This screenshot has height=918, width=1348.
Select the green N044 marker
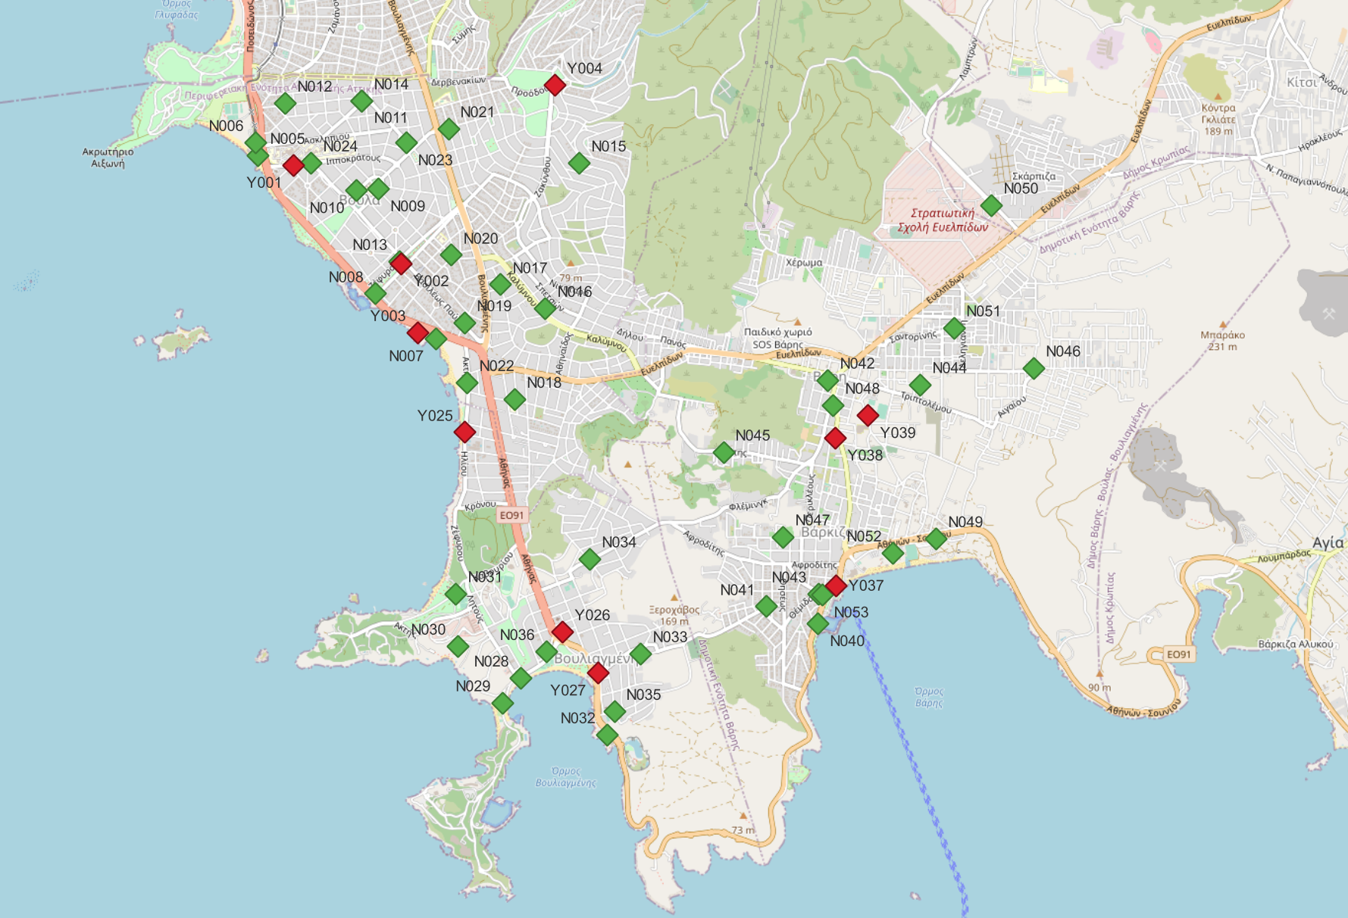click(920, 385)
